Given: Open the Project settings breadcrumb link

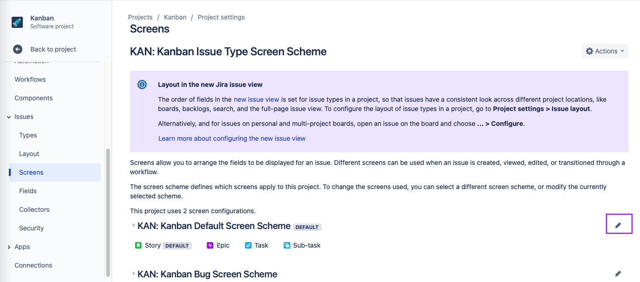Looking at the screenshot, I should (x=221, y=17).
